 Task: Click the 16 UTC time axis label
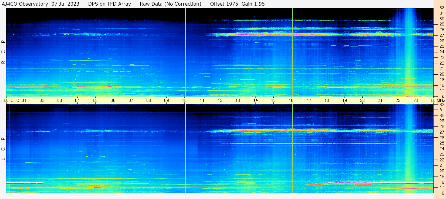[x=291, y=100]
